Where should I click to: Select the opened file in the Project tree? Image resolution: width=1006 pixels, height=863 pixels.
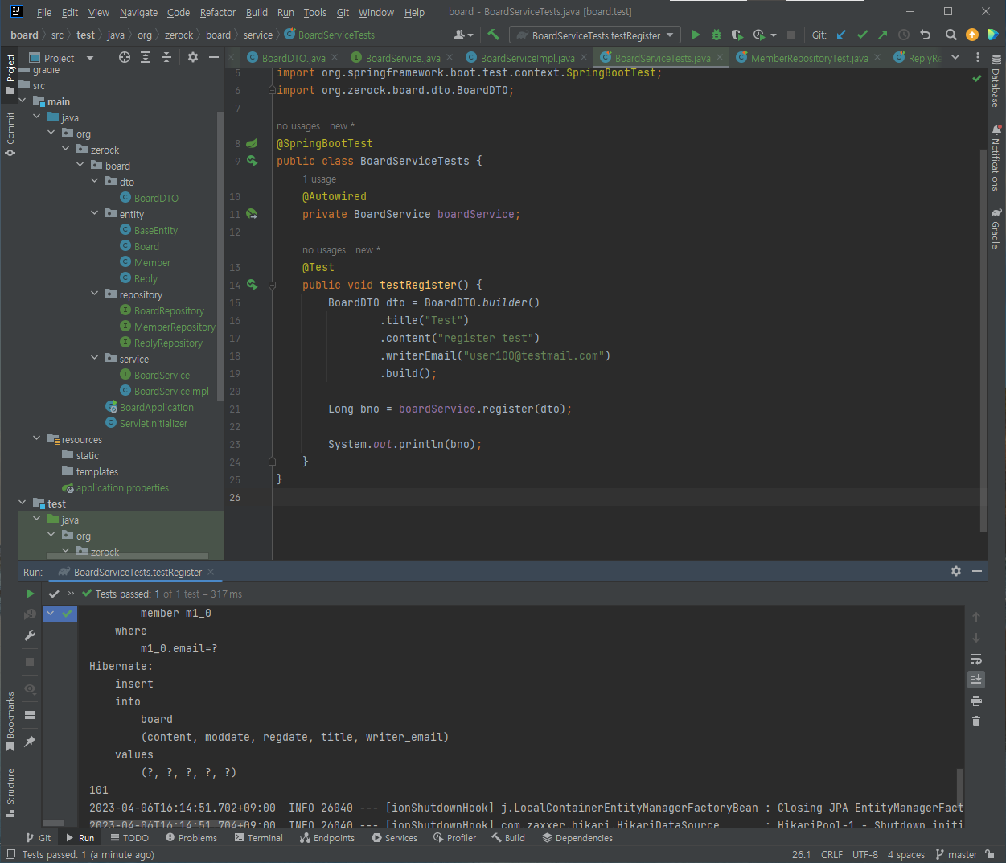click(x=125, y=57)
